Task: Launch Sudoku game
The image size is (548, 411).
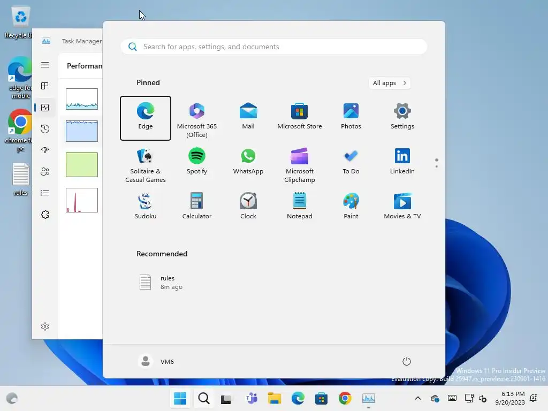Action: click(146, 206)
